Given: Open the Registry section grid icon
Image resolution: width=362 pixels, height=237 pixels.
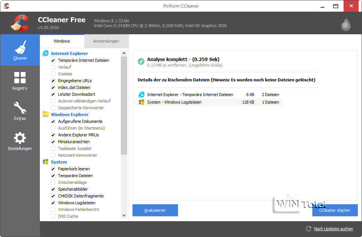Looking at the screenshot, I should pos(20,78).
